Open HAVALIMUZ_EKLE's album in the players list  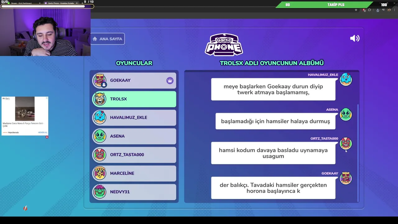click(134, 118)
